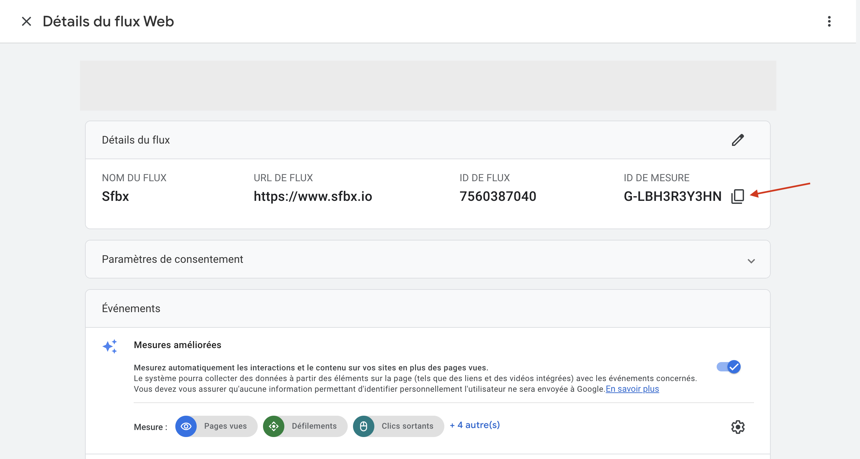Select the Événements section header
The height and width of the screenshot is (459, 860).
(x=131, y=308)
